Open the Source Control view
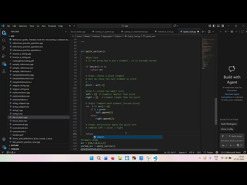This screenshot has width=247, height=185. click(x=4, y=48)
